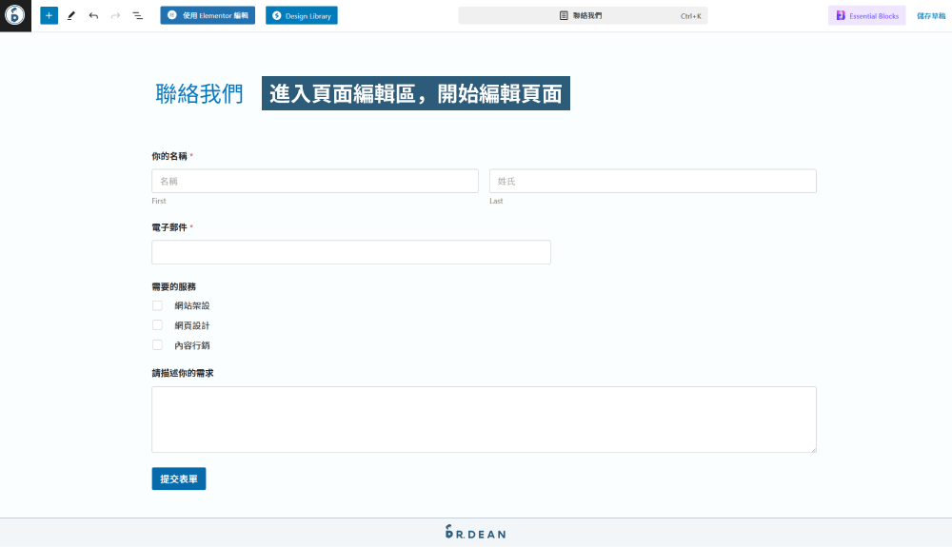The width and height of the screenshot is (952, 547).
Task: Undo the last change
Action: tap(93, 16)
